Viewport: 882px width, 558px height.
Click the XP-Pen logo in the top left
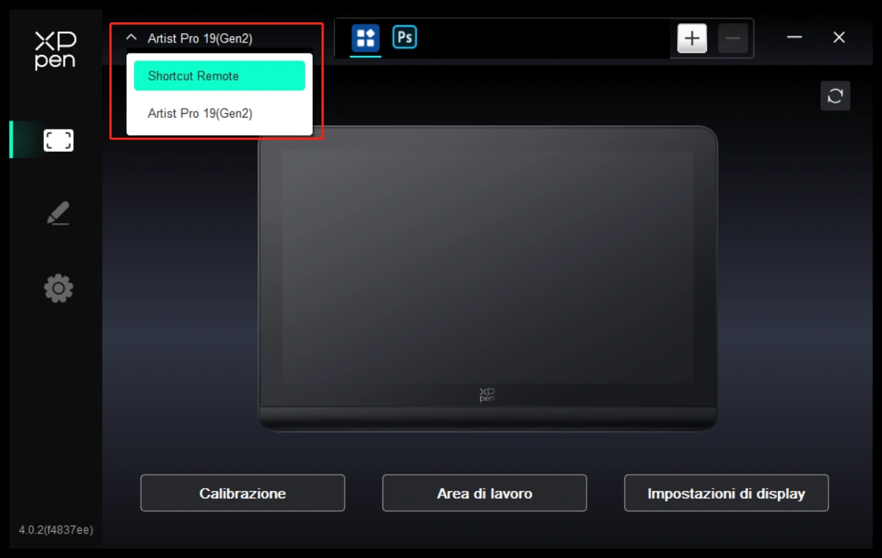coord(55,50)
